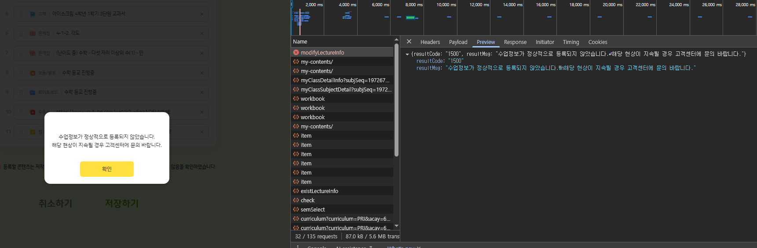Click the scroll-up arrow above the request list

tap(396, 40)
